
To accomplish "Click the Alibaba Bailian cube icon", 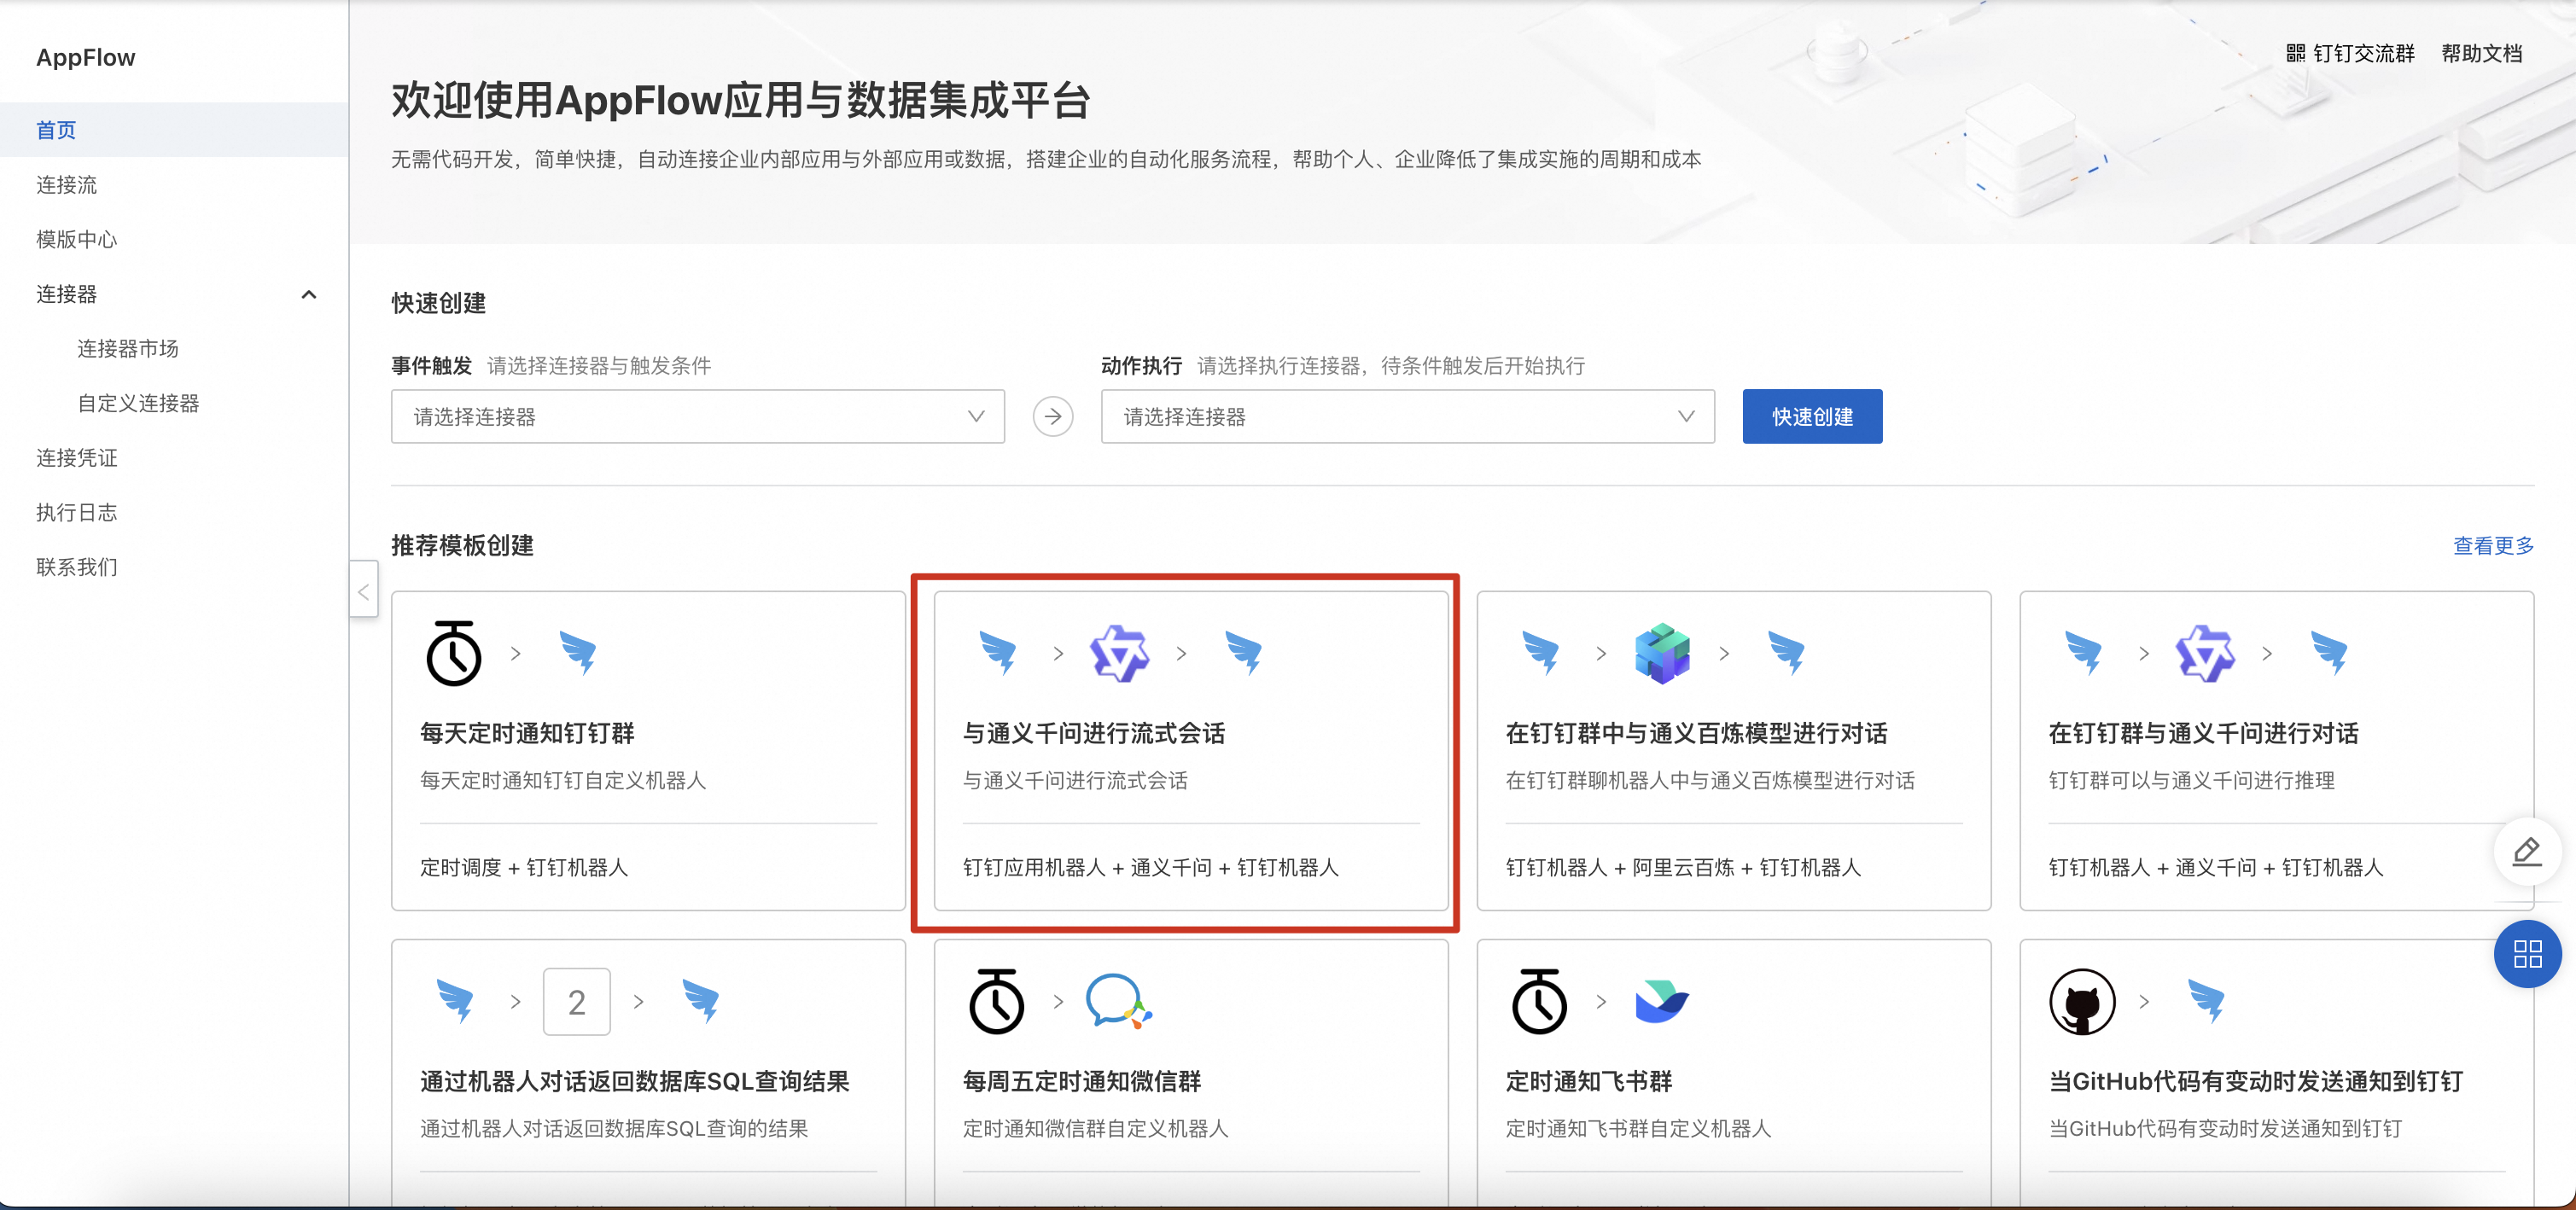I will click(x=1662, y=653).
